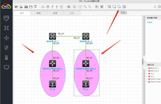The image size is (161, 104).
Task: Select host PC_5 on the canvas
Action: [x=53, y=84]
